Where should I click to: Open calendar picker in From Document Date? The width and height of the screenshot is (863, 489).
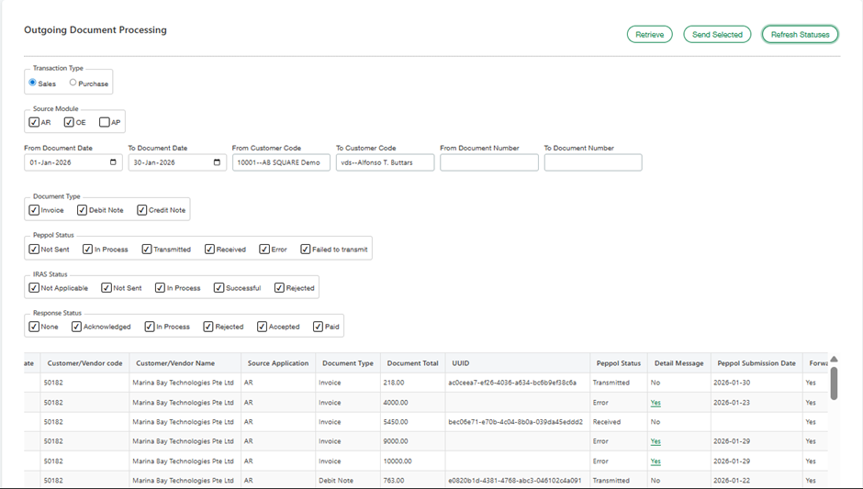pos(113,162)
